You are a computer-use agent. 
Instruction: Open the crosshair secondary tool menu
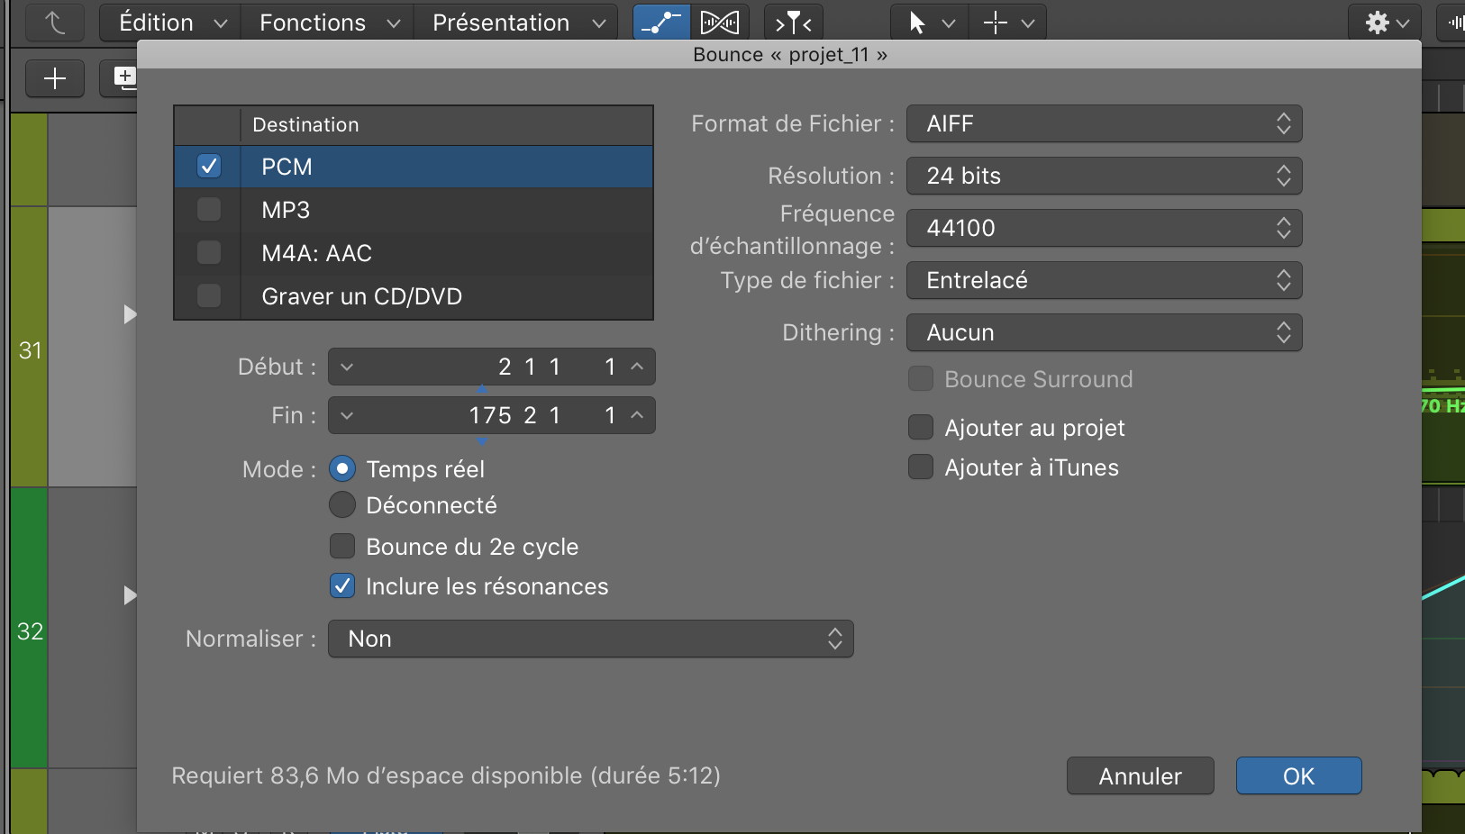(1008, 23)
